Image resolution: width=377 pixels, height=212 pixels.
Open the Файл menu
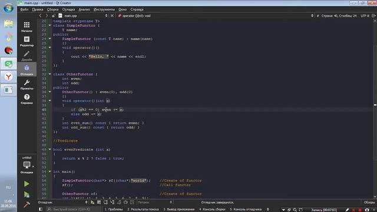pos(24,9)
